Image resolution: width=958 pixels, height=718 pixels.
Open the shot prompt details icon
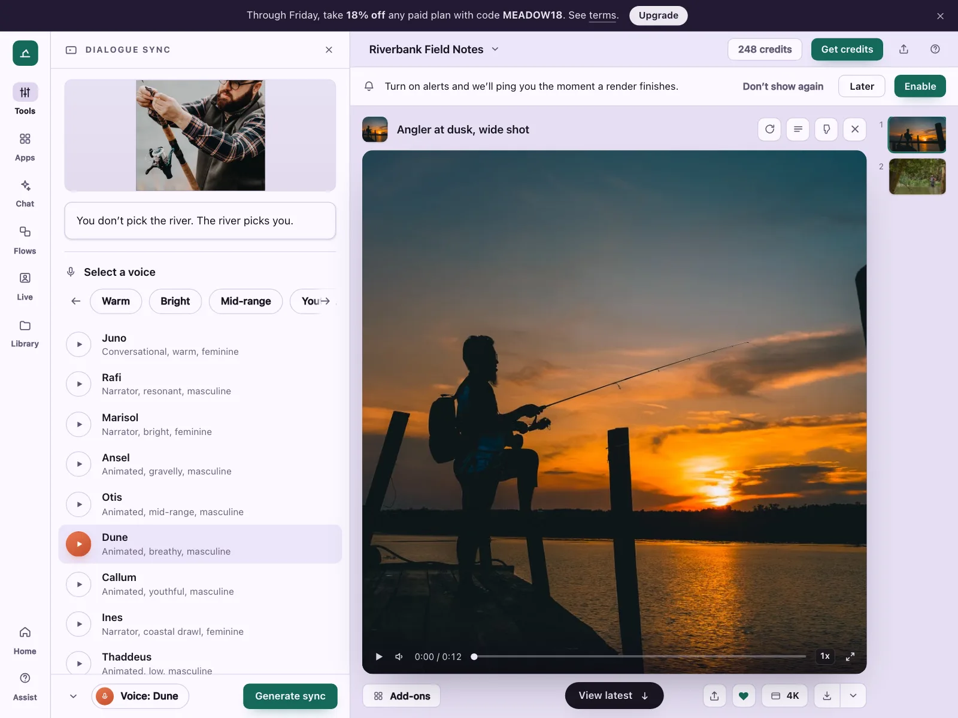[x=798, y=129]
